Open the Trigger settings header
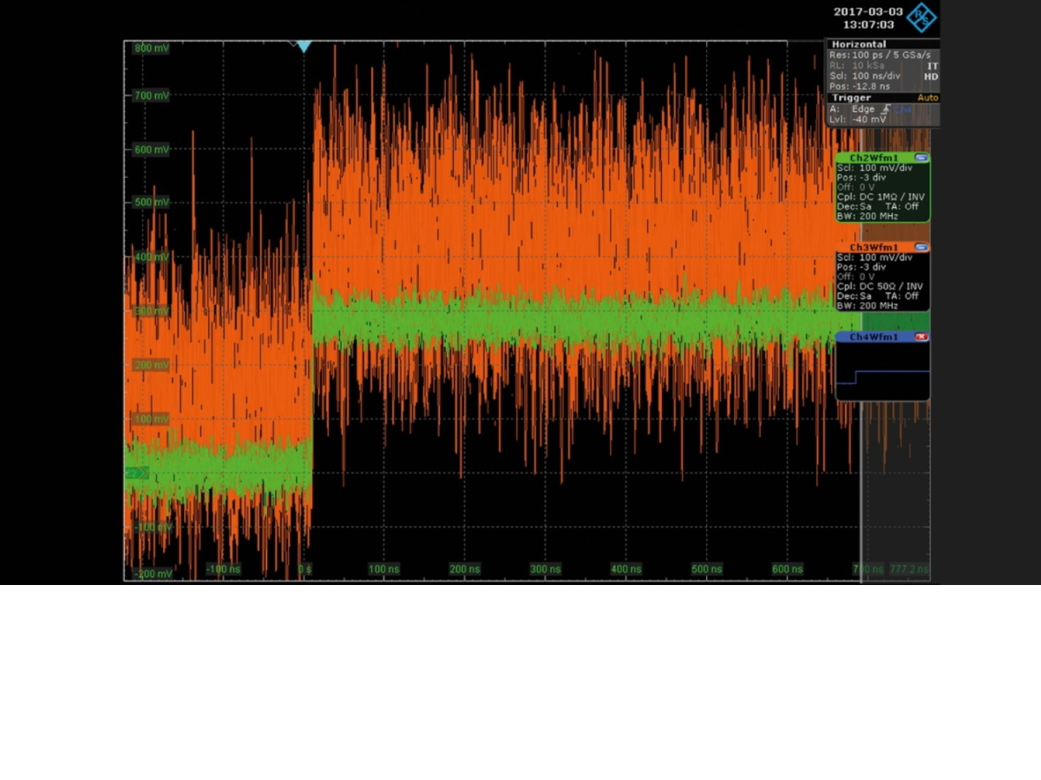The width and height of the screenshot is (1041, 780). pyautogui.click(x=851, y=98)
